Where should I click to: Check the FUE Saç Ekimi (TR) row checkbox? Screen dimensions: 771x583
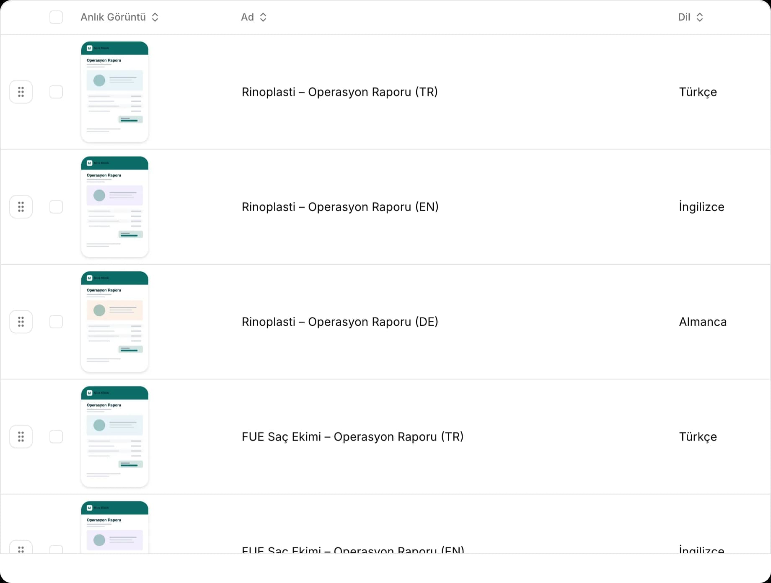(x=56, y=437)
